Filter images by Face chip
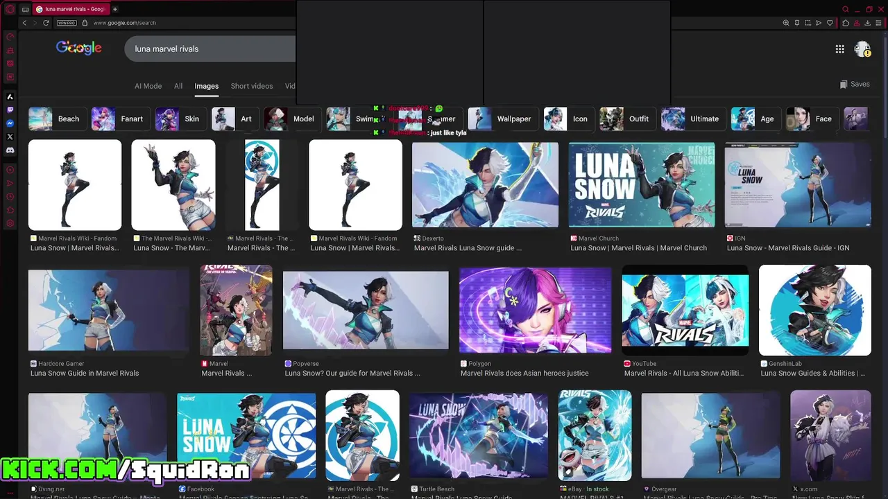This screenshot has width=888, height=499. tap(812, 119)
